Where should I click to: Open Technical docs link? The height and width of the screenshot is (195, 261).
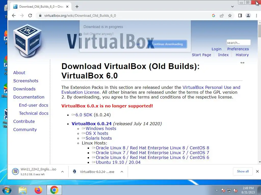(x=34, y=113)
